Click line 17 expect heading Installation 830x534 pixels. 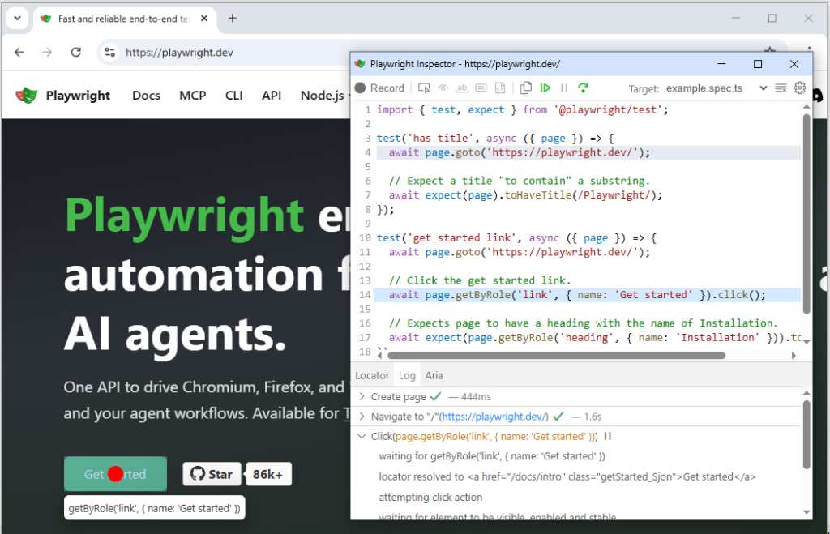coord(594,338)
